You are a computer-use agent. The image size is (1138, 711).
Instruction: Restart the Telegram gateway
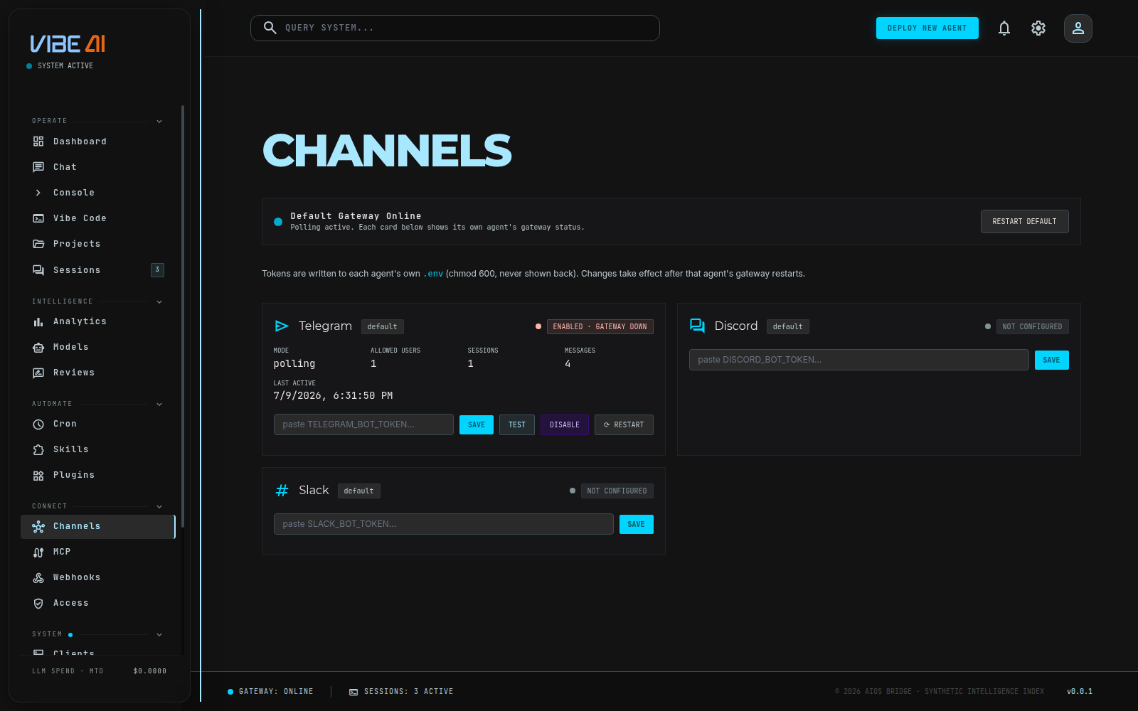(x=624, y=424)
